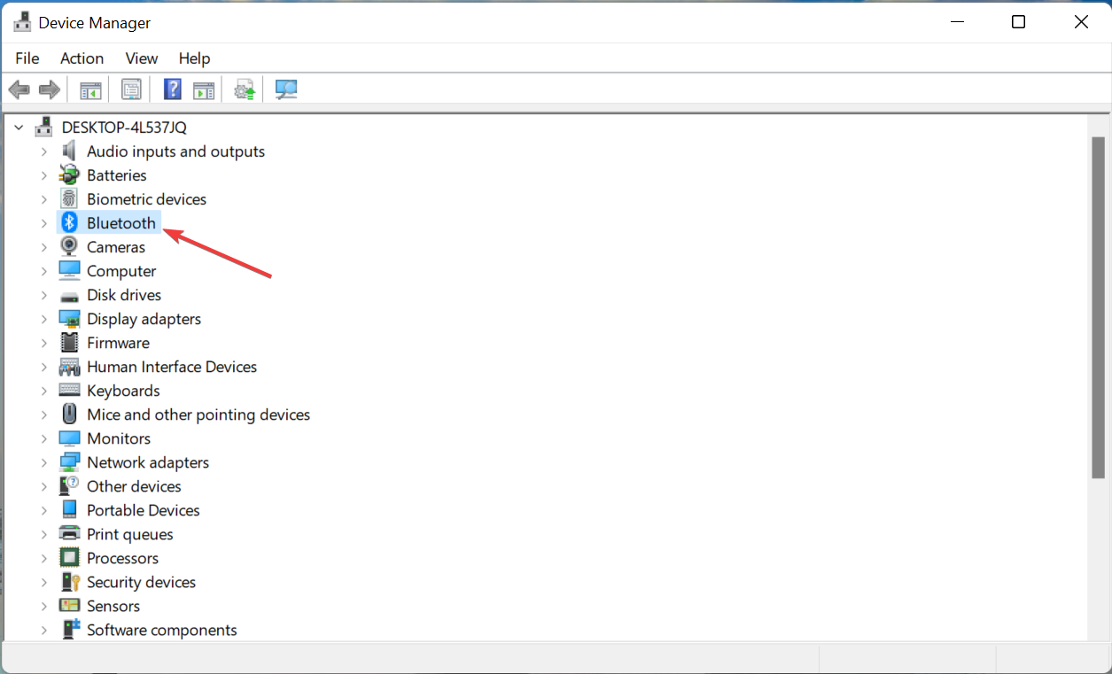
Task: Select the Firmware chip icon
Action: tap(69, 343)
